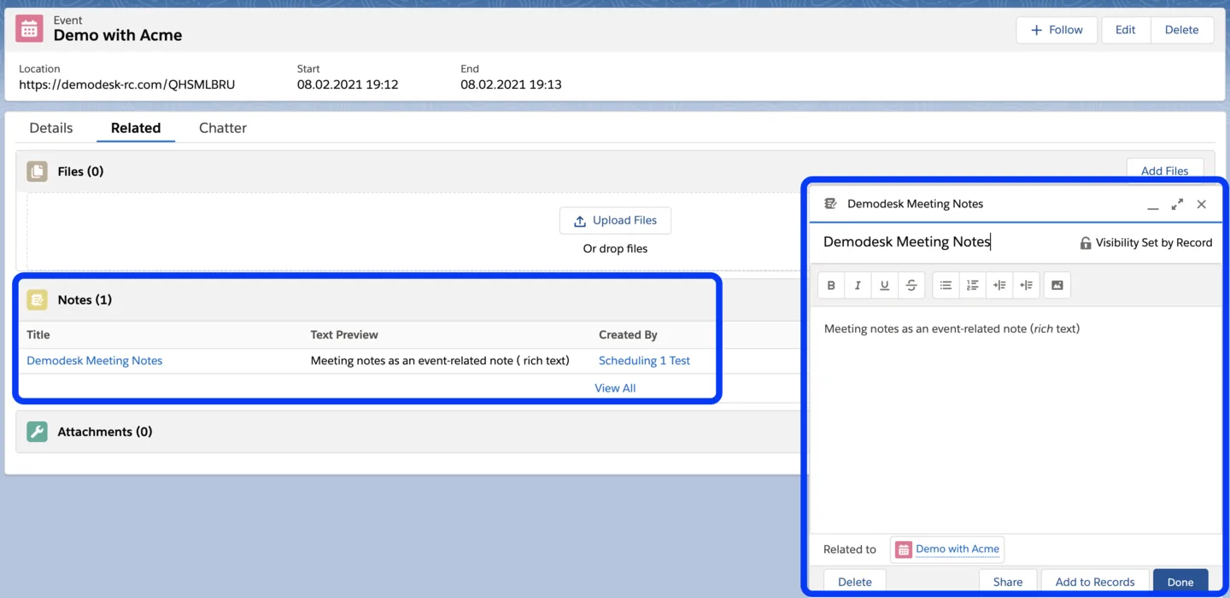Insert a bulleted list
1230x598 pixels.
[946, 285]
